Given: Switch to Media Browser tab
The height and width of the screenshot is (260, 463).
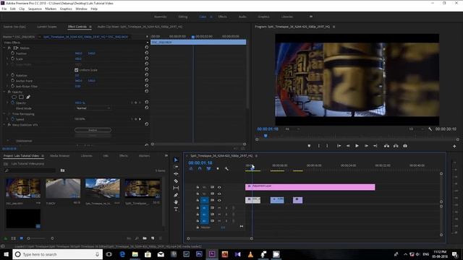Looking at the screenshot, I should pos(59,156).
